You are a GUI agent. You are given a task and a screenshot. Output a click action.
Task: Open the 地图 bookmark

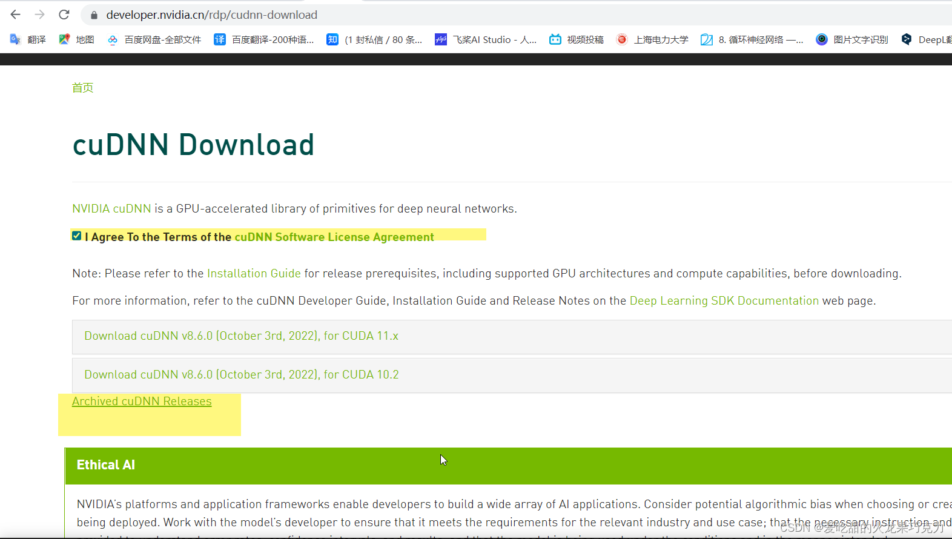point(76,39)
